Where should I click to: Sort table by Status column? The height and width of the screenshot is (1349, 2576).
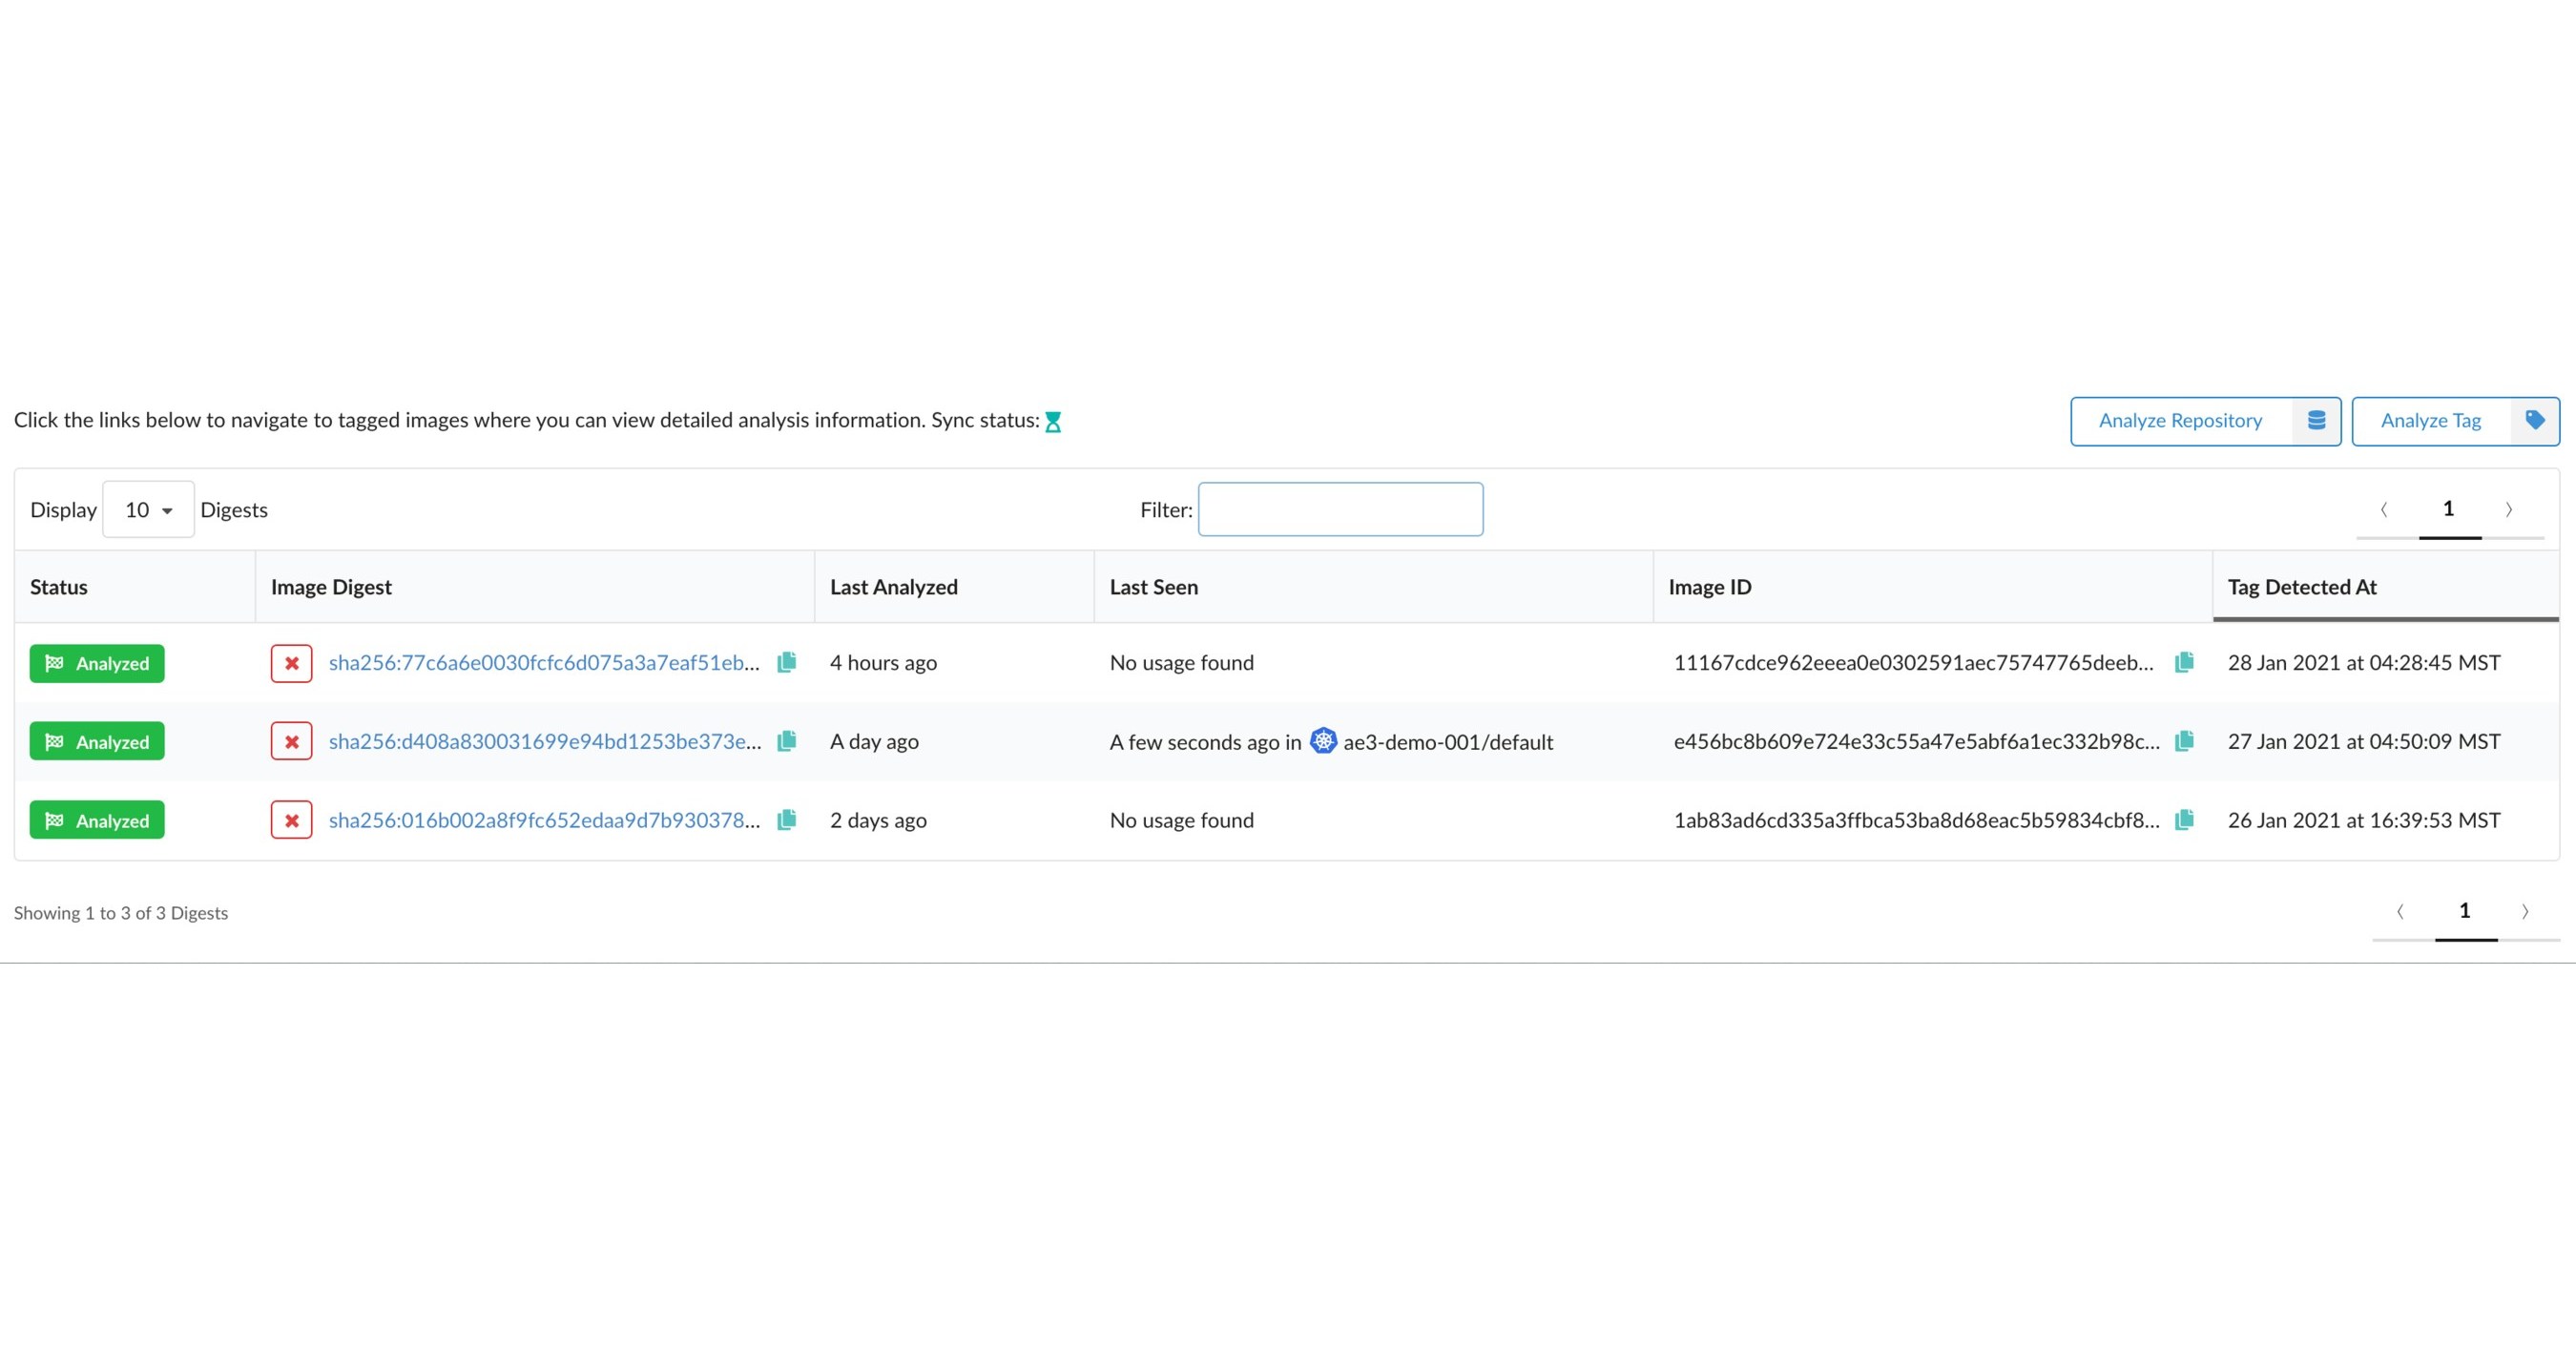click(x=135, y=587)
